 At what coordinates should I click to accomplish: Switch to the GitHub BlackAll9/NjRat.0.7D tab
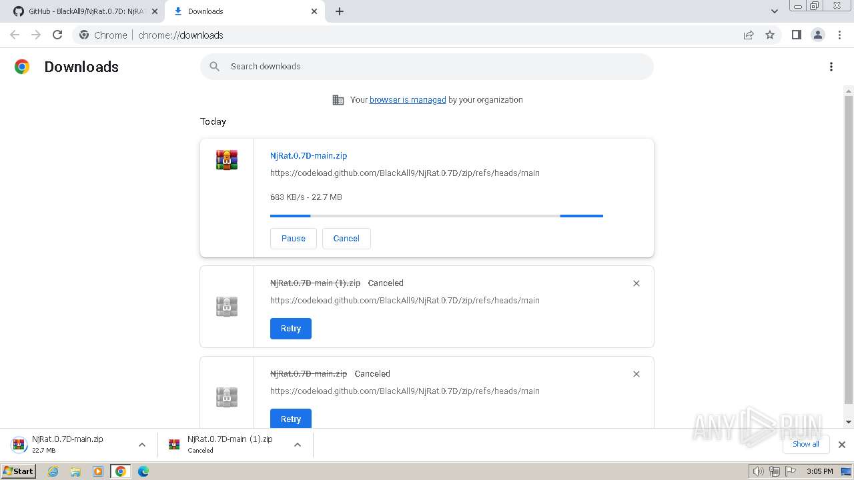point(81,11)
